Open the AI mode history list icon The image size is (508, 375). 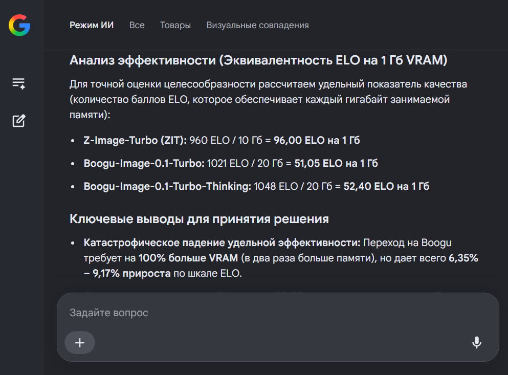pyautogui.click(x=19, y=83)
